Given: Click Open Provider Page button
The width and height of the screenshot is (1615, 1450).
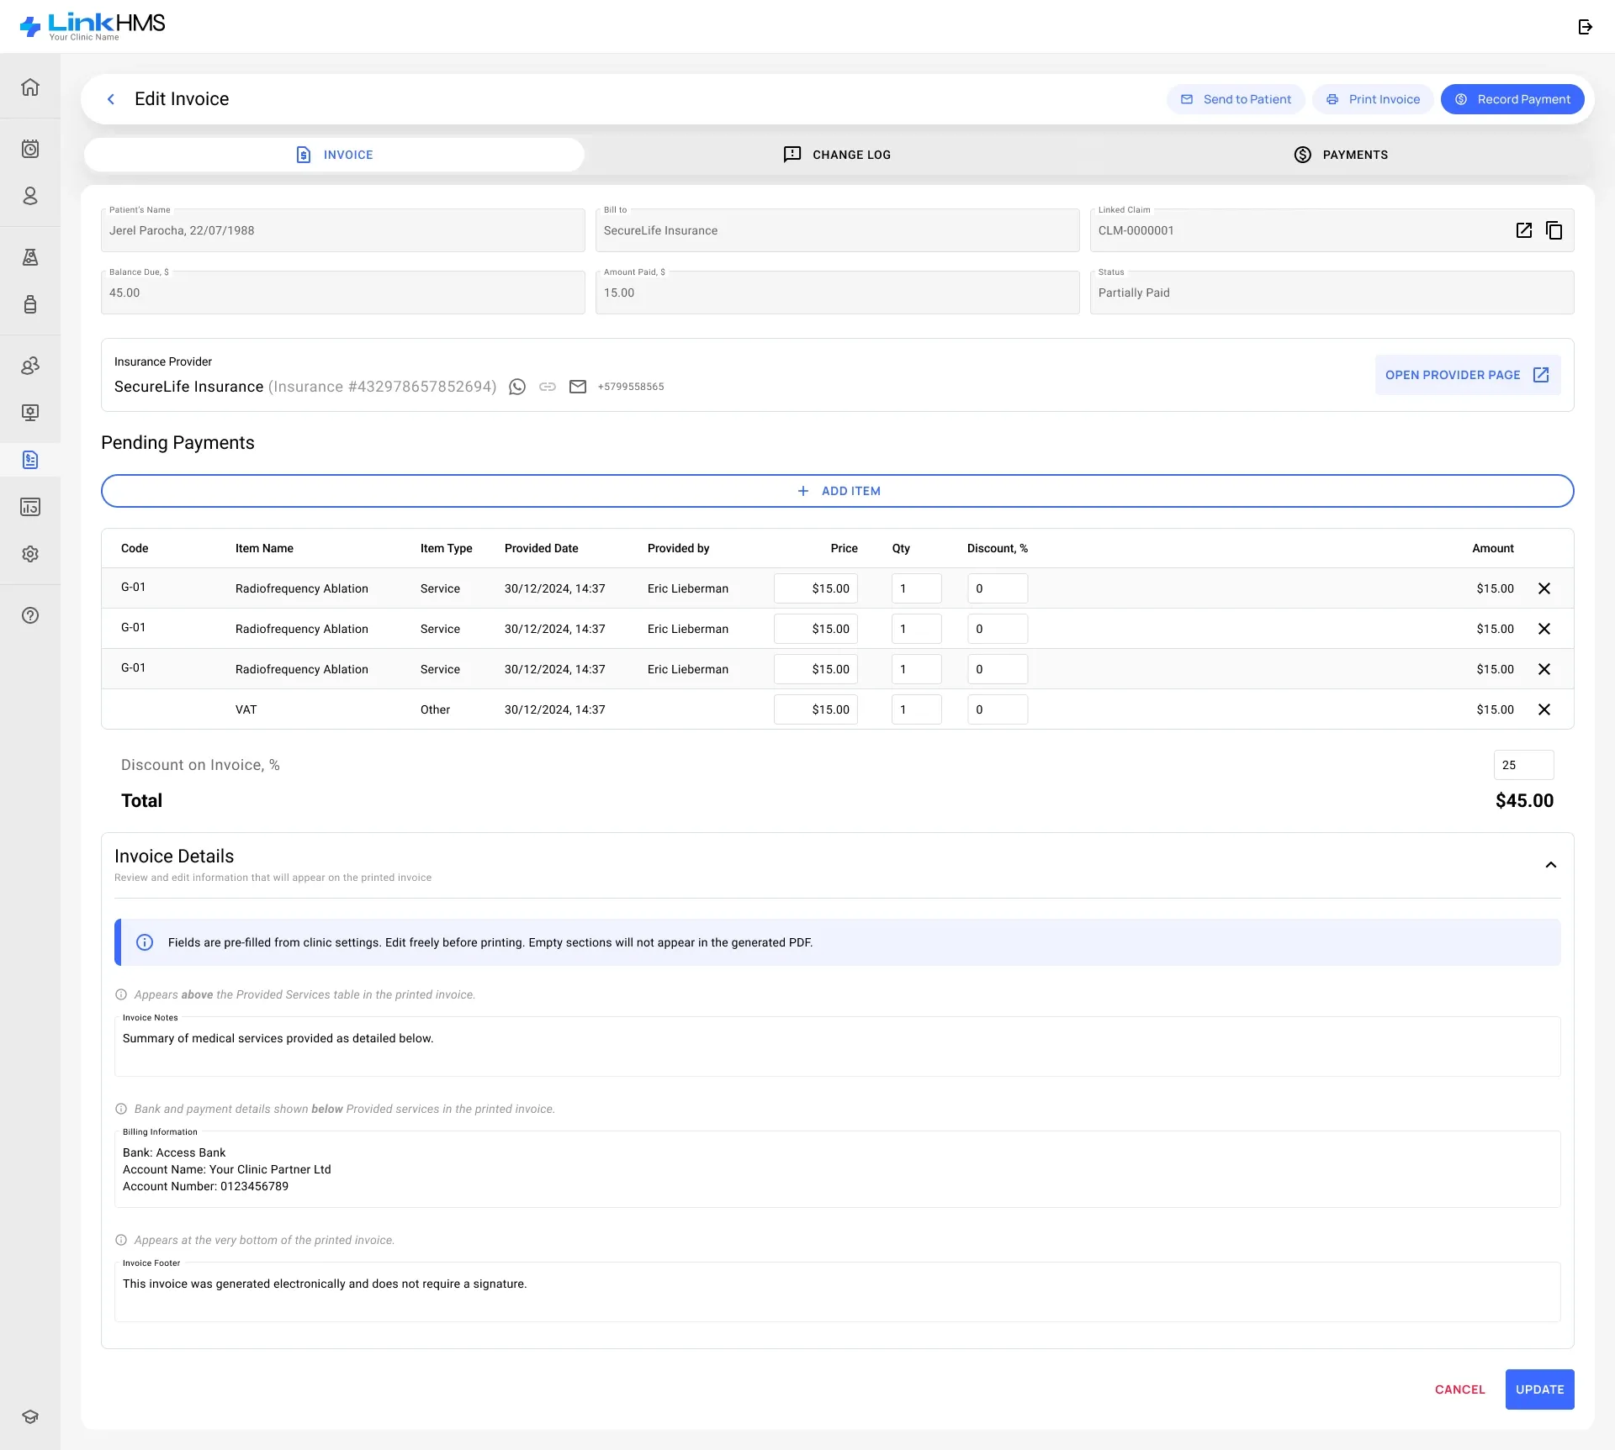Looking at the screenshot, I should [1468, 375].
